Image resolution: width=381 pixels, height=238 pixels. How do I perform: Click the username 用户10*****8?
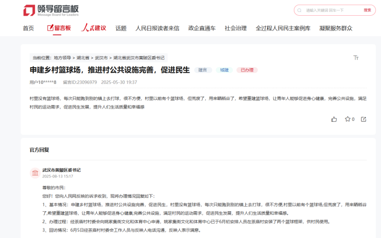click(x=43, y=82)
